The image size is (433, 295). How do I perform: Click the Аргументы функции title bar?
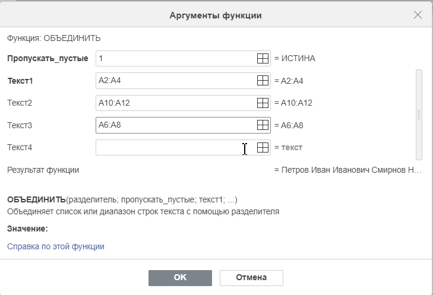click(x=216, y=15)
